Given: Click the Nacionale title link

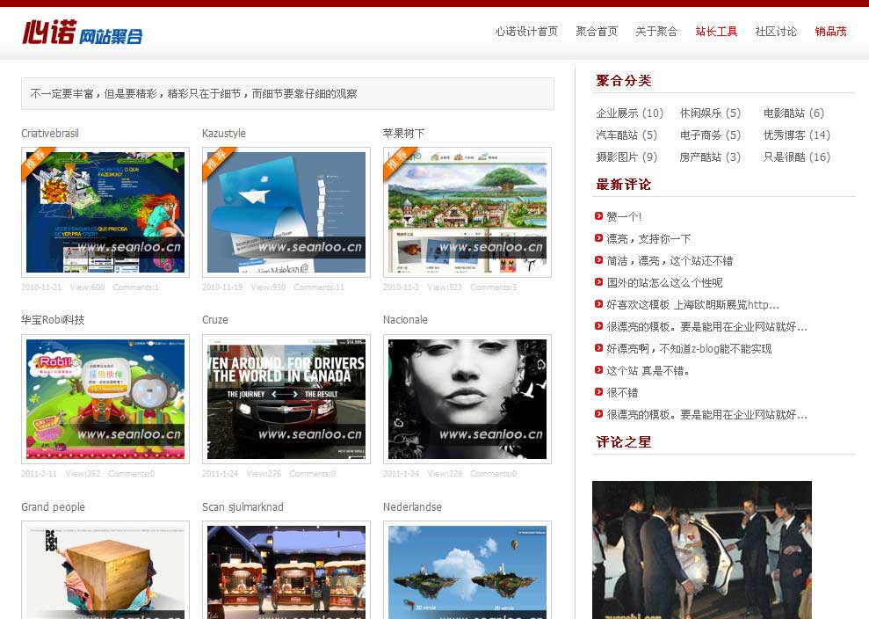Looking at the screenshot, I should tap(405, 320).
